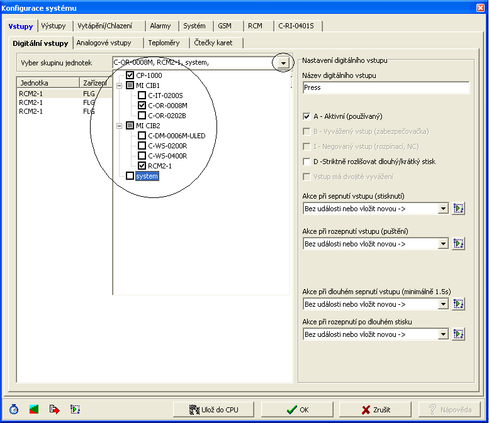Click the Zrušit button
This screenshot has height=423, width=489.
tap(375, 409)
